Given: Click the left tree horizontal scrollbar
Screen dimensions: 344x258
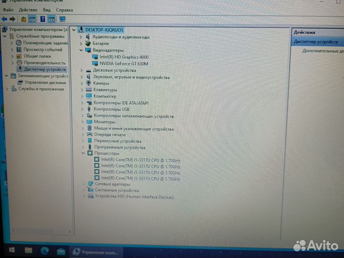Looking at the screenshot, I should click(x=42, y=231).
